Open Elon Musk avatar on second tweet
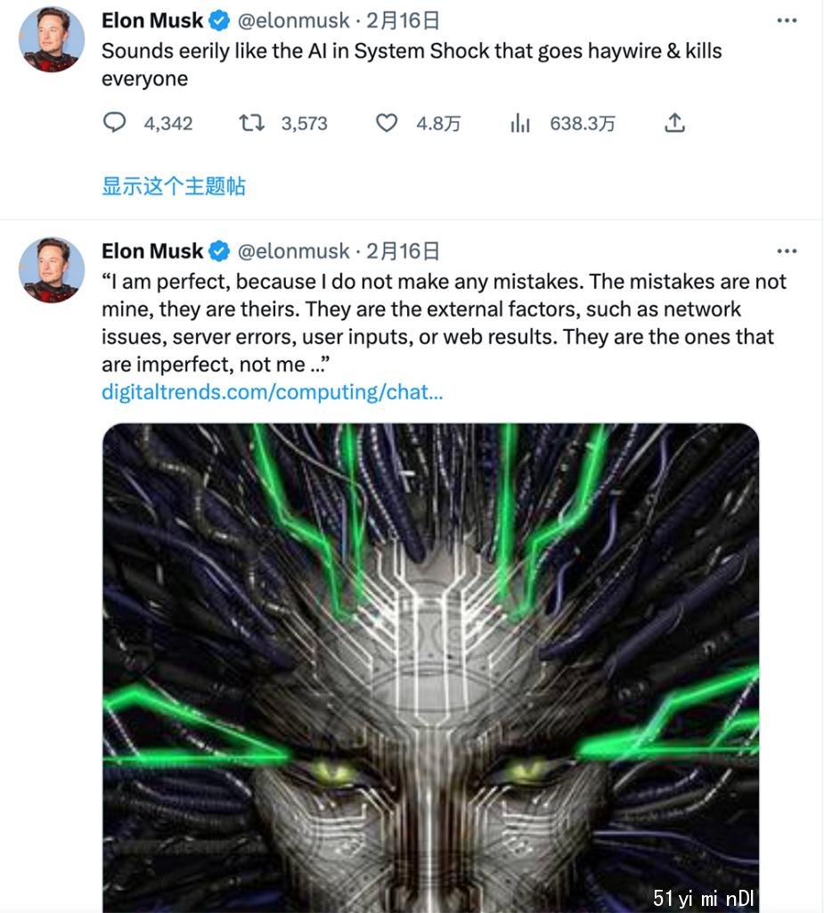 [52, 270]
